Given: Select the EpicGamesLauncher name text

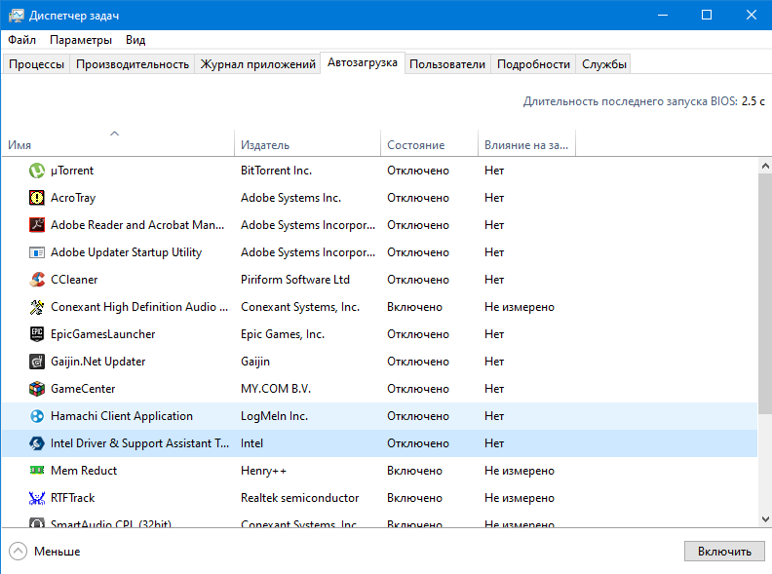Looking at the screenshot, I should (102, 334).
